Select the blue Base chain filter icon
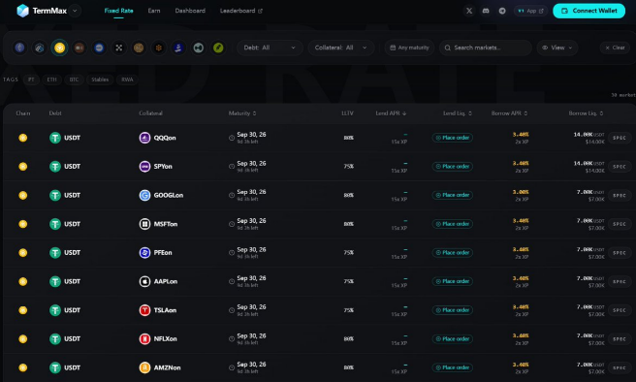This screenshot has width=636, height=382. [99, 48]
